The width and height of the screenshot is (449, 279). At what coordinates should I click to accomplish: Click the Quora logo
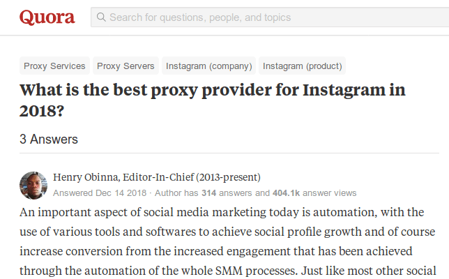point(47,17)
